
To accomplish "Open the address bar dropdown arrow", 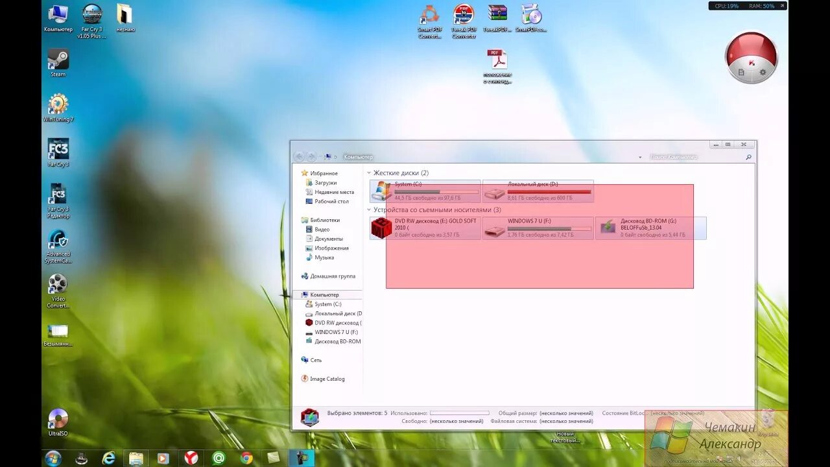I will point(639,156).
